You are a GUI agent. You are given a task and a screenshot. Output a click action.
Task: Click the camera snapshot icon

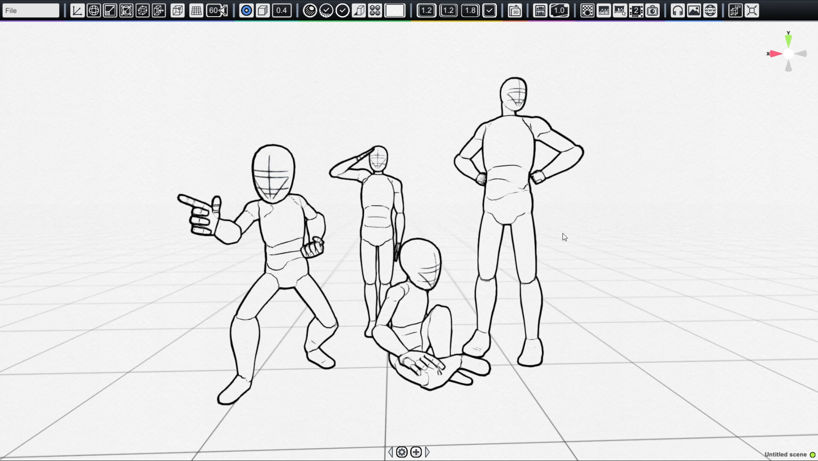(x=653, y=11)
